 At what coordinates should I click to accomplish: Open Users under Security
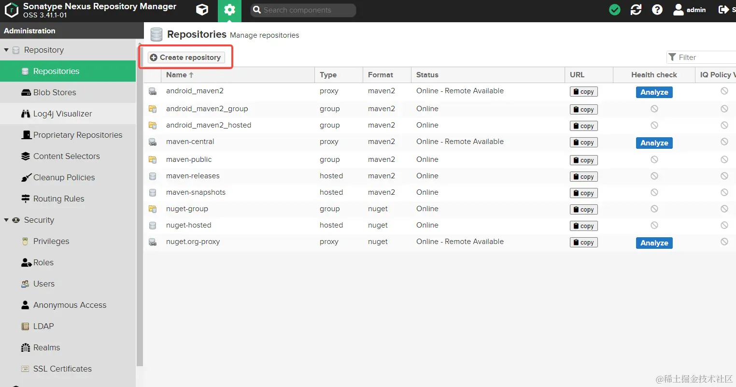coord(68,284)
